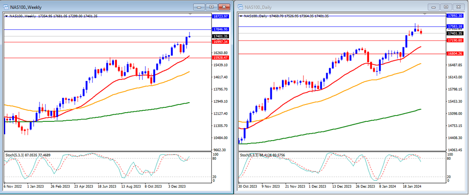The height and width of the screenshot is (195, 469).
Task: Open the dropdown arrow beside NAS100,Daily header
Action: click(241, 16)
